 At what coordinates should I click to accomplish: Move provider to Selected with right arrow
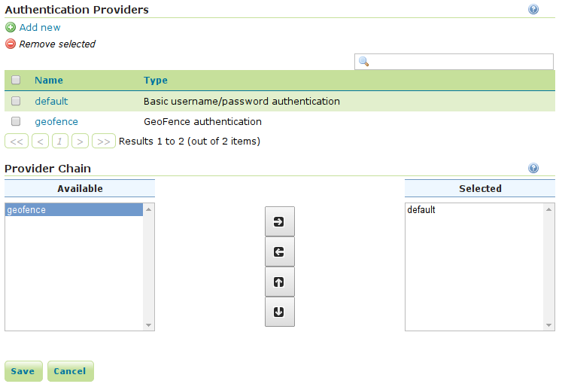point(279,222)
